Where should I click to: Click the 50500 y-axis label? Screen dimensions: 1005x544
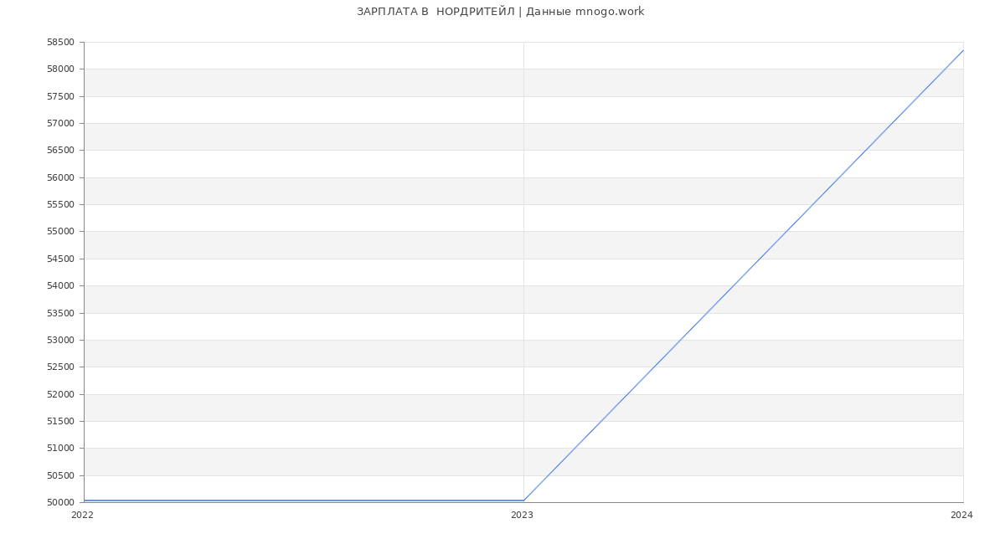pyautogui.click(x=60, y=476)
